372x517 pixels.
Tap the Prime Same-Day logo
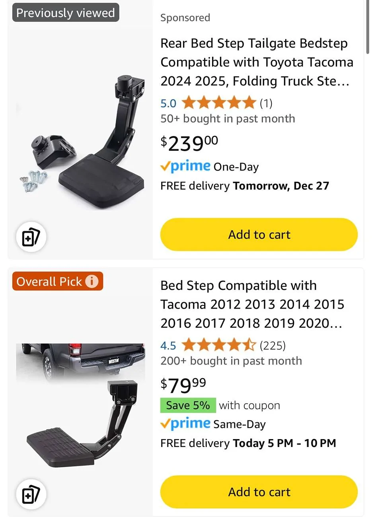coord(185,424)
